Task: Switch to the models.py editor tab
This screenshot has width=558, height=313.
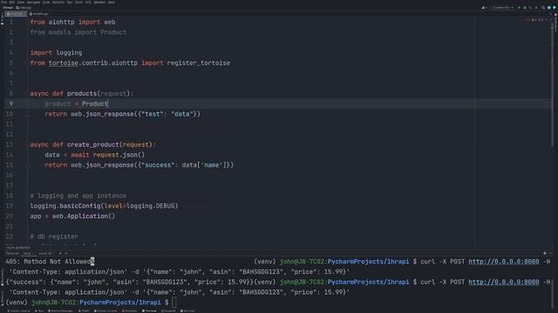Action: [38, 14]
